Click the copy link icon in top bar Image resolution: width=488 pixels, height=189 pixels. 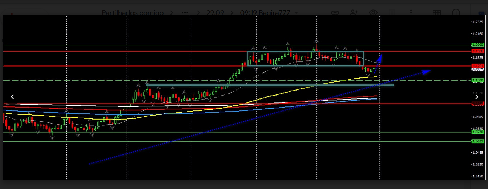[x=335, y=13]
